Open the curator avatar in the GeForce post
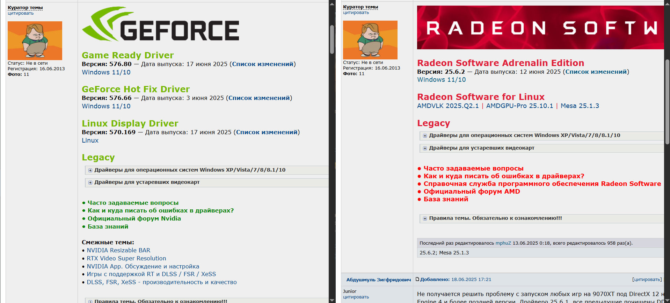Viewport: 670px width, 303px height. pos(35,41)
